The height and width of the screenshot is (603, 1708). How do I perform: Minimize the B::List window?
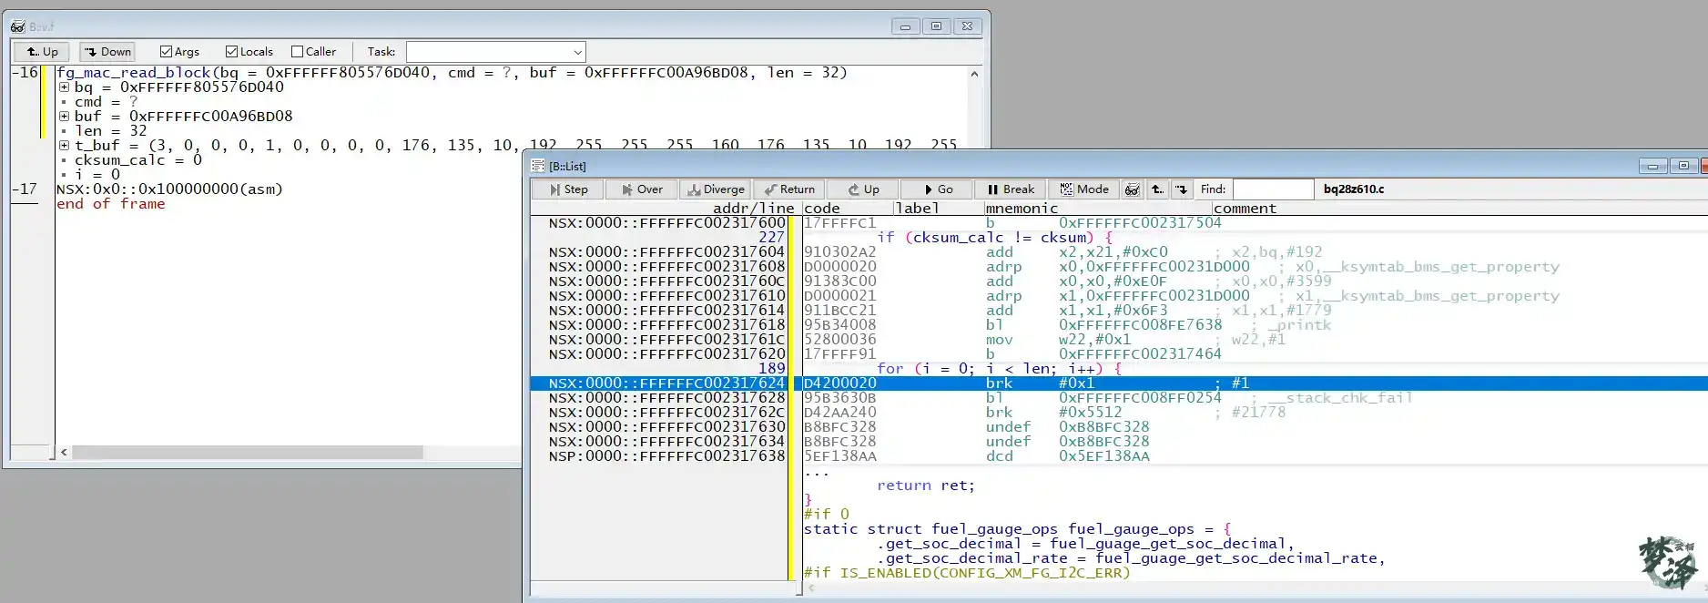(1652, 166)
